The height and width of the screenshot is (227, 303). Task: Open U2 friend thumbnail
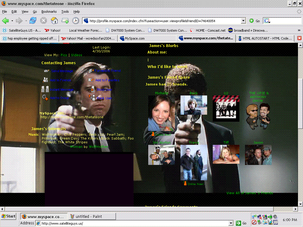(x=226, y=108)
